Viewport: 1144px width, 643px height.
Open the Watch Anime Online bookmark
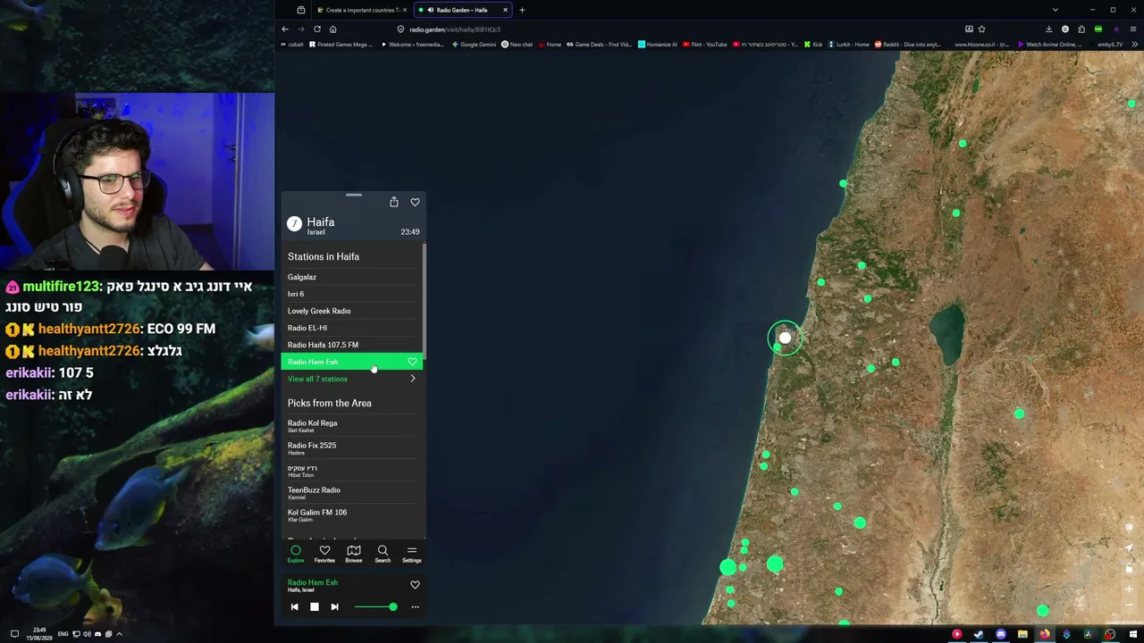(1049, 45)
